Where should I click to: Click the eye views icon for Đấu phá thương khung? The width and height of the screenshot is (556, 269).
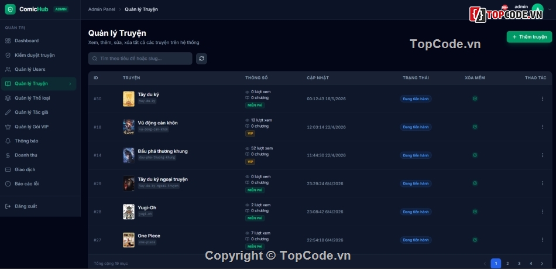tap(248, 148)
